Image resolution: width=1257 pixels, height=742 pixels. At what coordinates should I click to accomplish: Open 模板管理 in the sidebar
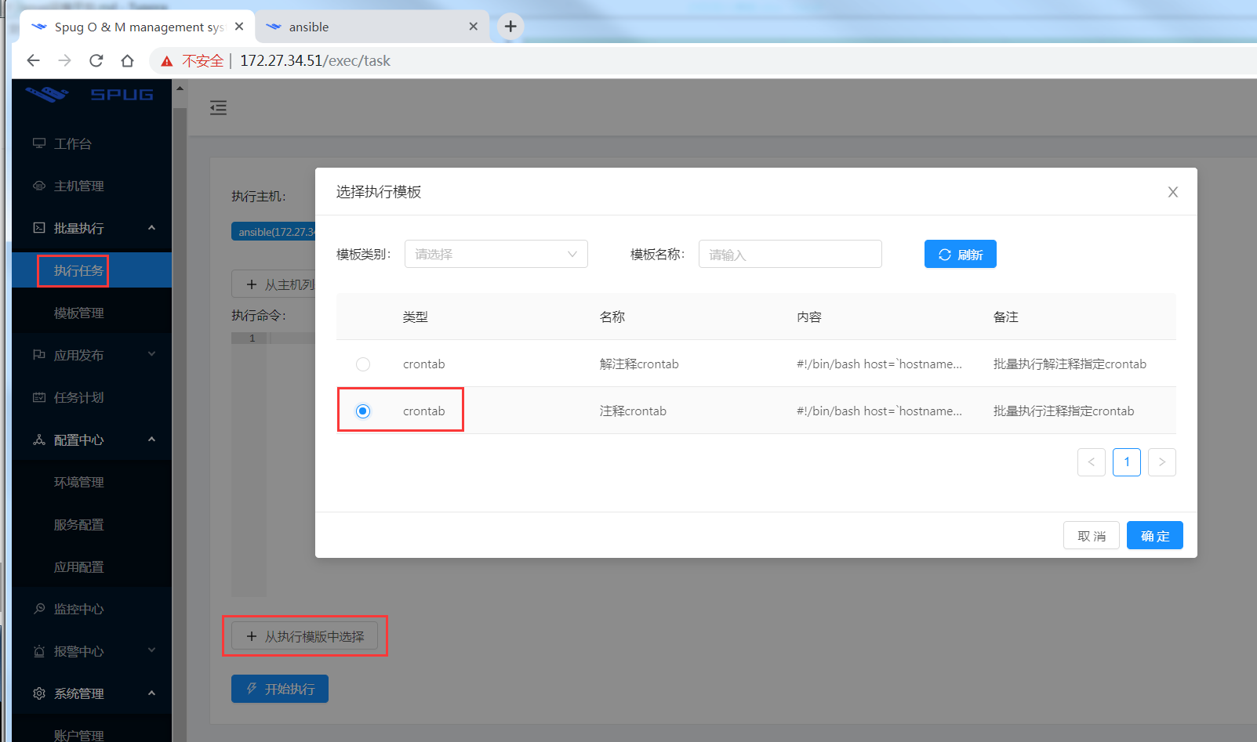(x=92, y=313)
